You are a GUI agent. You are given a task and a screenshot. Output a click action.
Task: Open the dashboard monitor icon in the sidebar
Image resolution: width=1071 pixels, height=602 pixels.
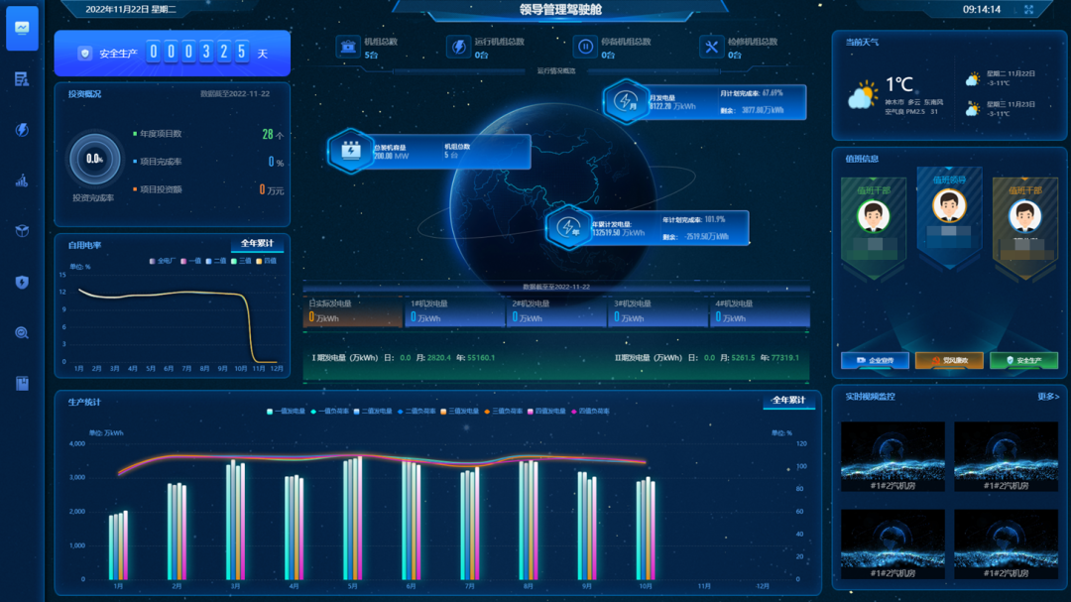tap(22, 28)
